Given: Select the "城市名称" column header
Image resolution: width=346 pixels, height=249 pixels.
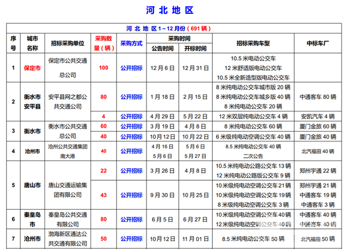Looking at the screenshot, I should 31,43.
